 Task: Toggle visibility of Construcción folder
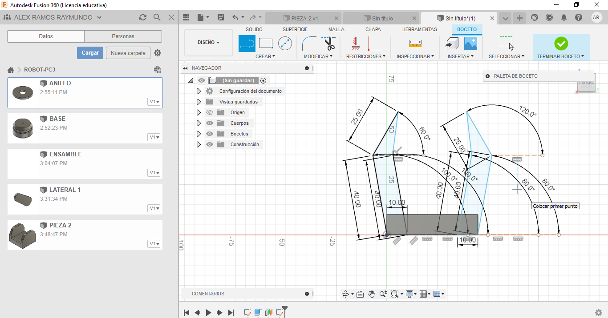click(x=210, y=144)
